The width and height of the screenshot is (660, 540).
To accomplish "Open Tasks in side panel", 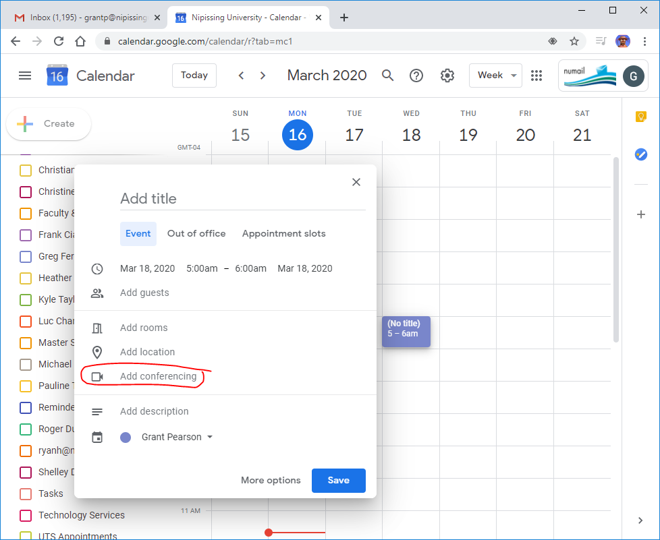I will (640, 154).
